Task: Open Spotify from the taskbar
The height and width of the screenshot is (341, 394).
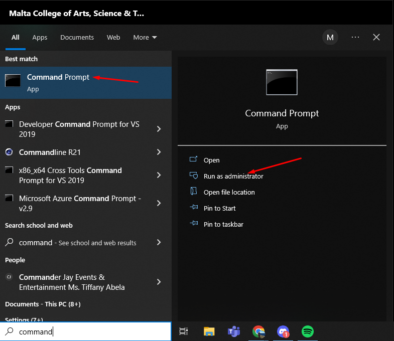Action: tap(308, 331)
